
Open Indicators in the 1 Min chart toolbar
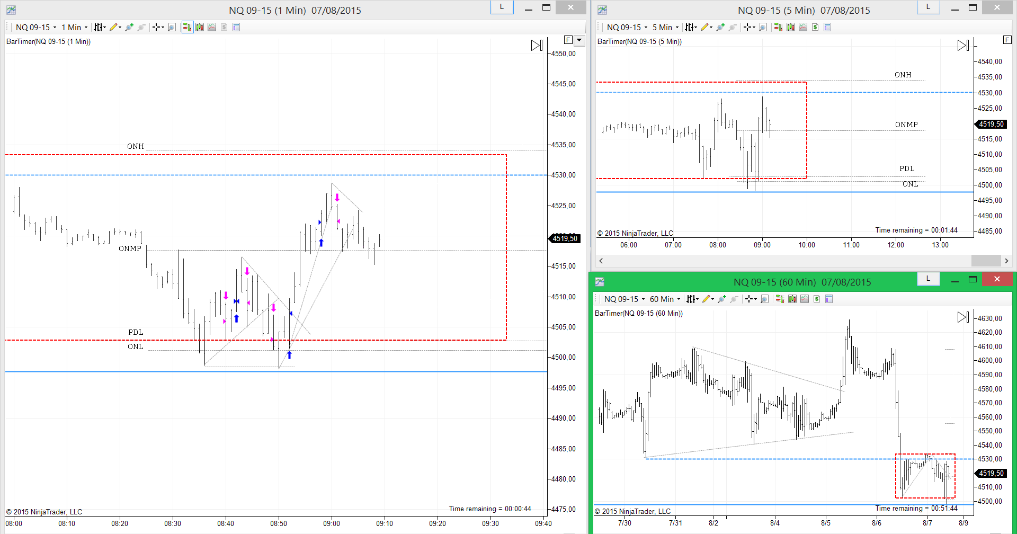tap(212, 27)
